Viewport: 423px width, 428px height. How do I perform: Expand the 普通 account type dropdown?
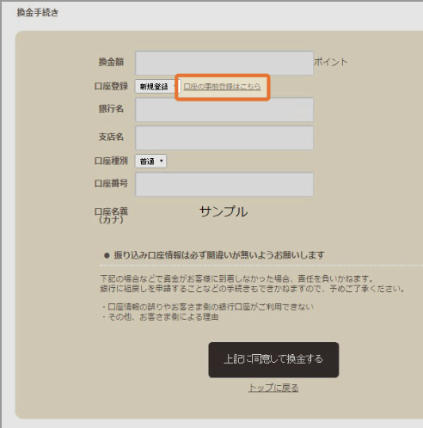pyautogui.click(x=150, y=162)
